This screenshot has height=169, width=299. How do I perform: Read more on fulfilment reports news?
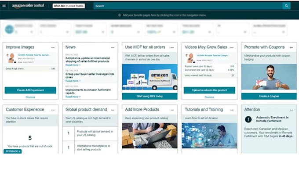73,97
